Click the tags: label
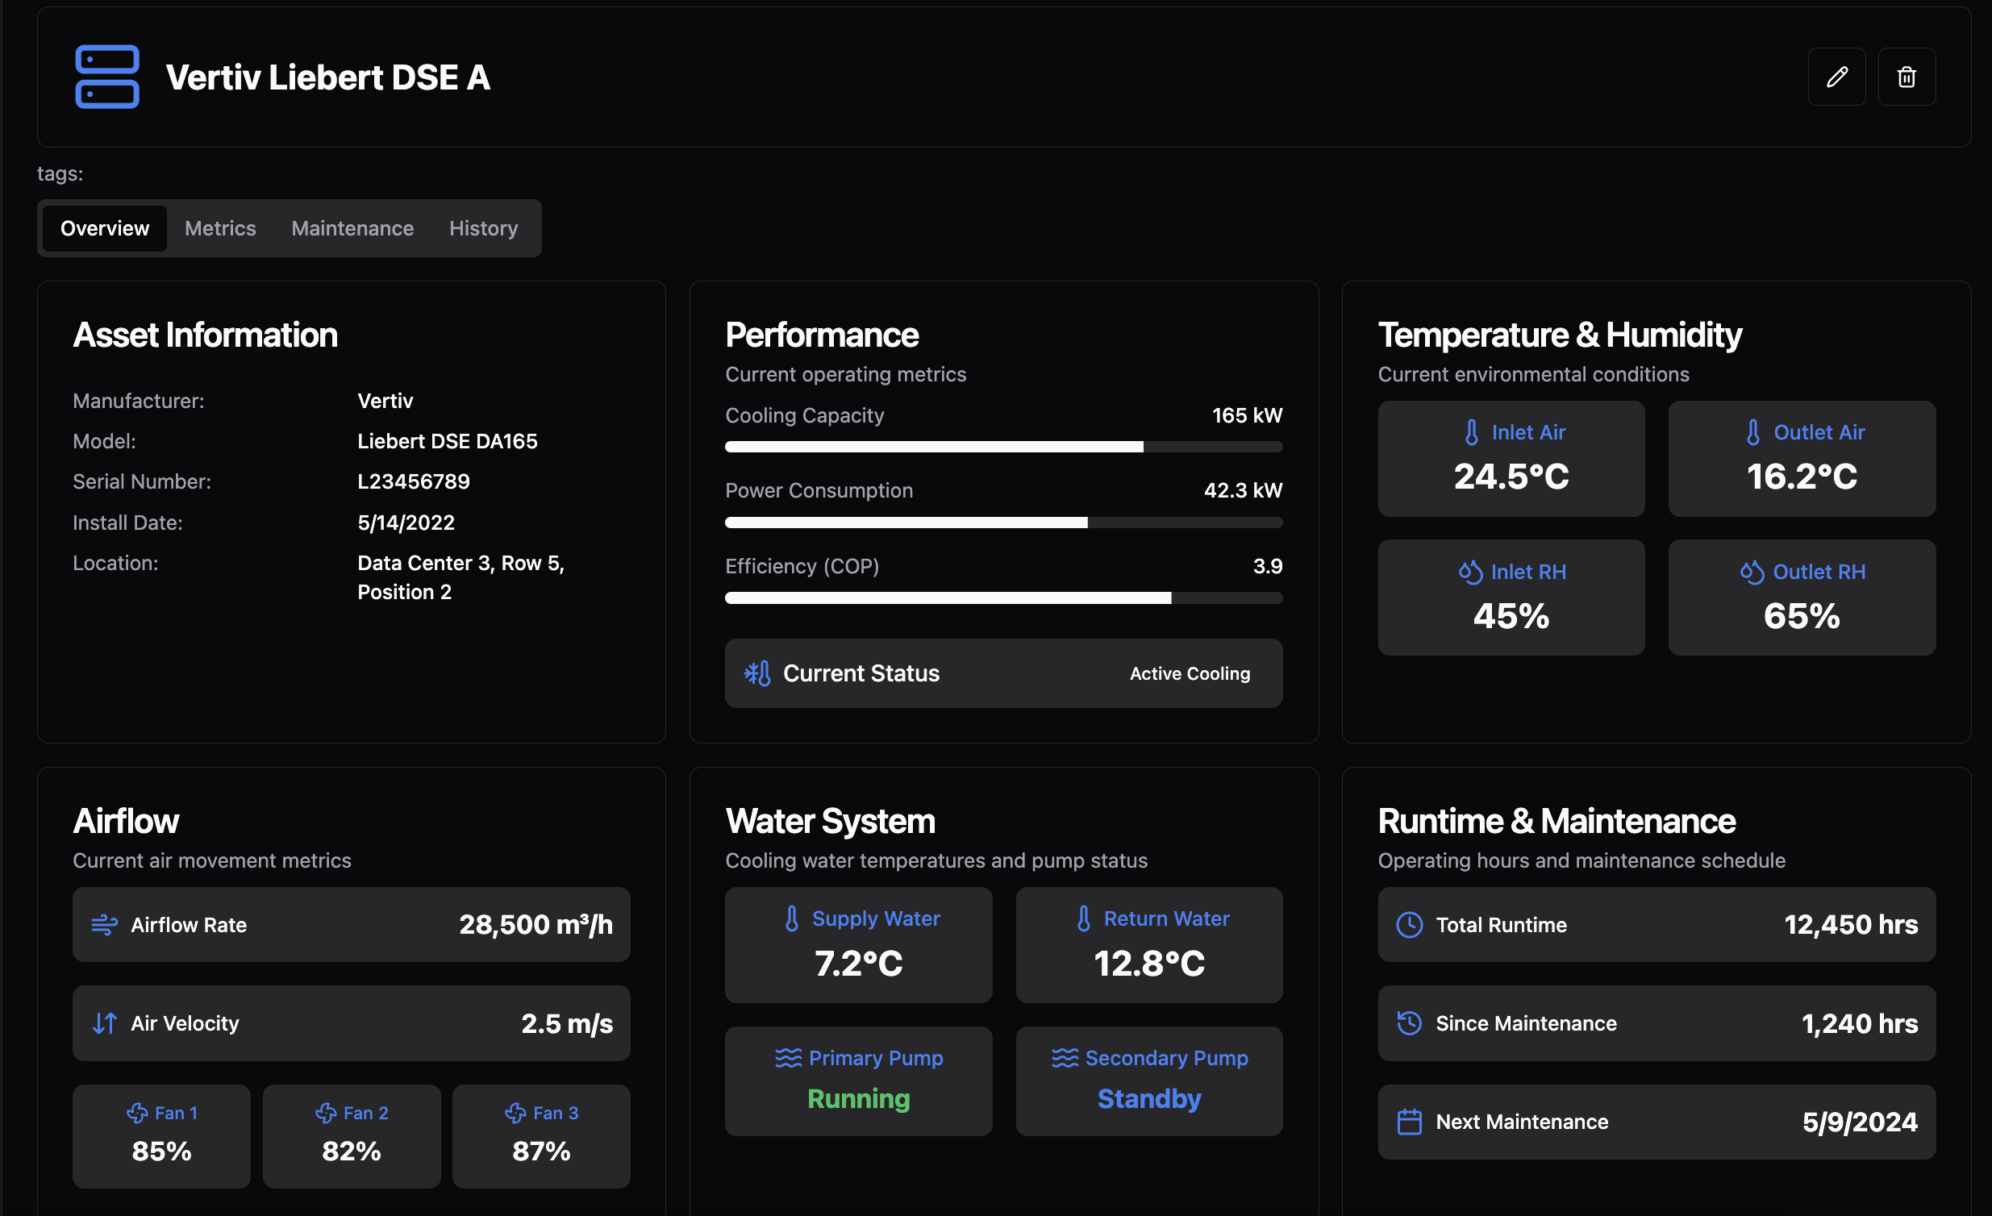1992x1216 pixels. click(x=60, y=174)
